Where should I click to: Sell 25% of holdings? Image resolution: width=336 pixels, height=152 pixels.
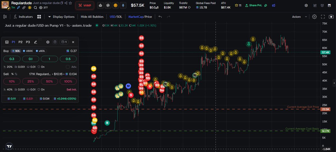[x=31, y=81]
